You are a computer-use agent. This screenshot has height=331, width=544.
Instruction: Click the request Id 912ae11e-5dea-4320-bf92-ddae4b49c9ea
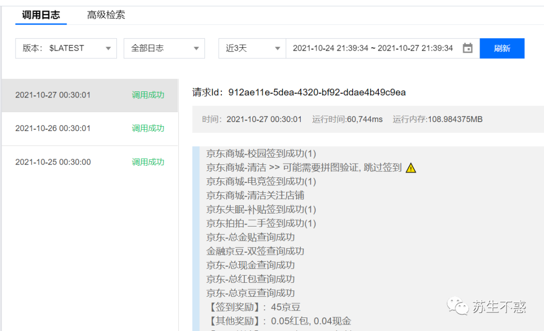point(317,92)
